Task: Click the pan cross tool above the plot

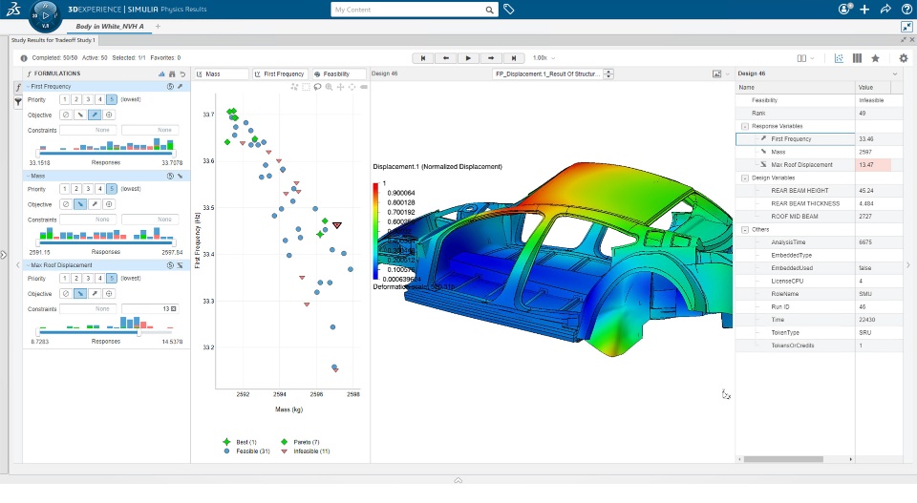Action: 340,87
